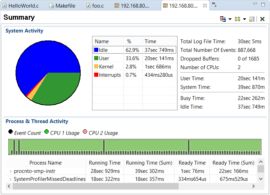270x195 pixels.
Task: Click the padlock lock-panes toolbar icon
Action: (252, 19)
